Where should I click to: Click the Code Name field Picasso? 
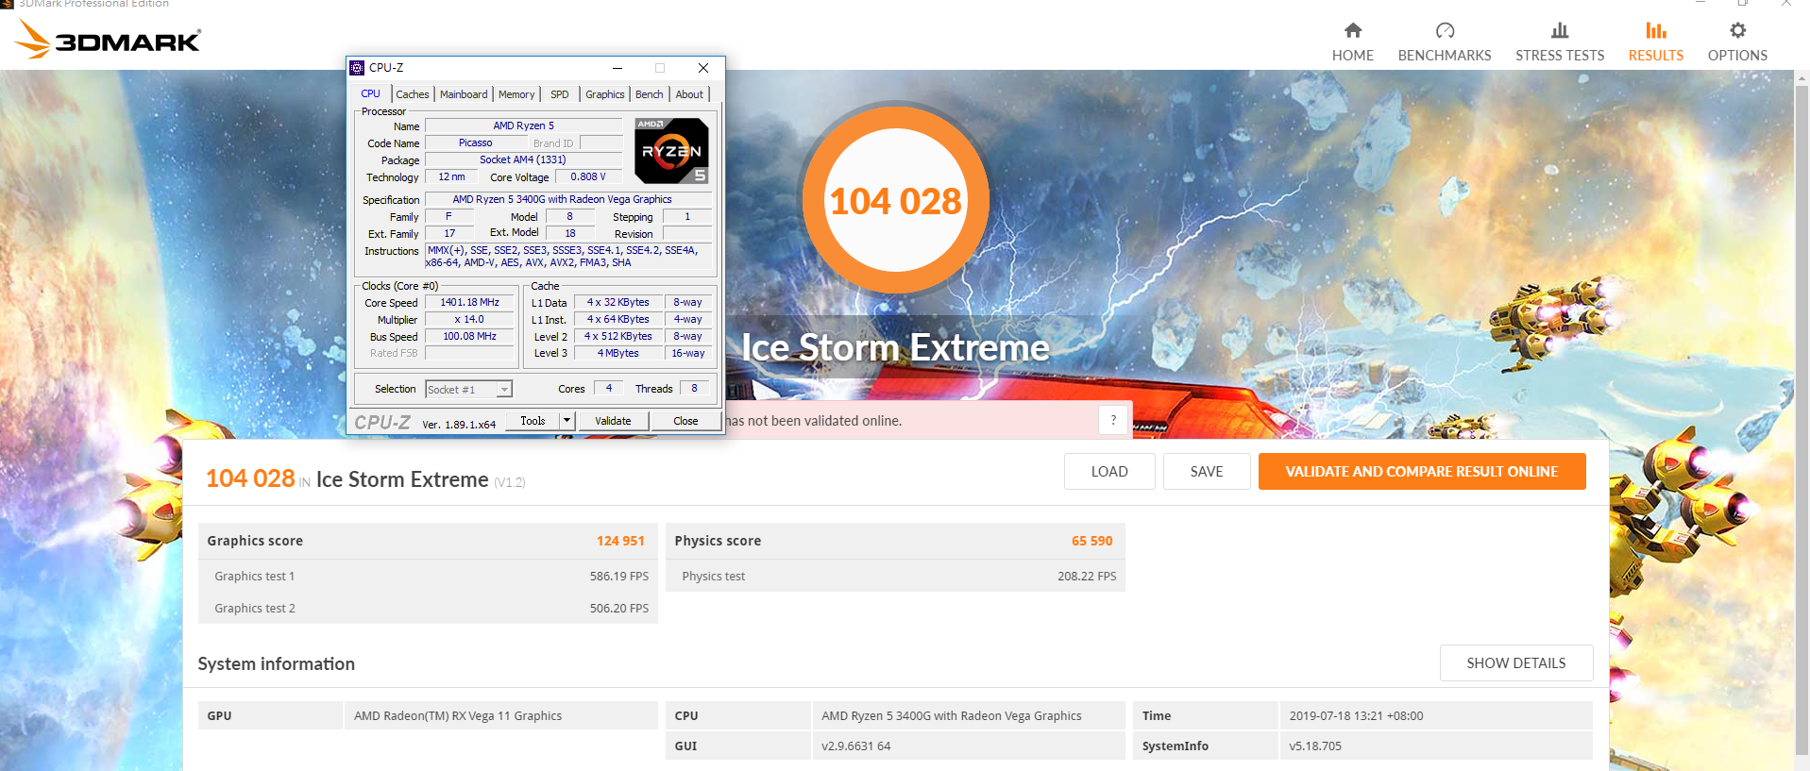tap(475, 143)
